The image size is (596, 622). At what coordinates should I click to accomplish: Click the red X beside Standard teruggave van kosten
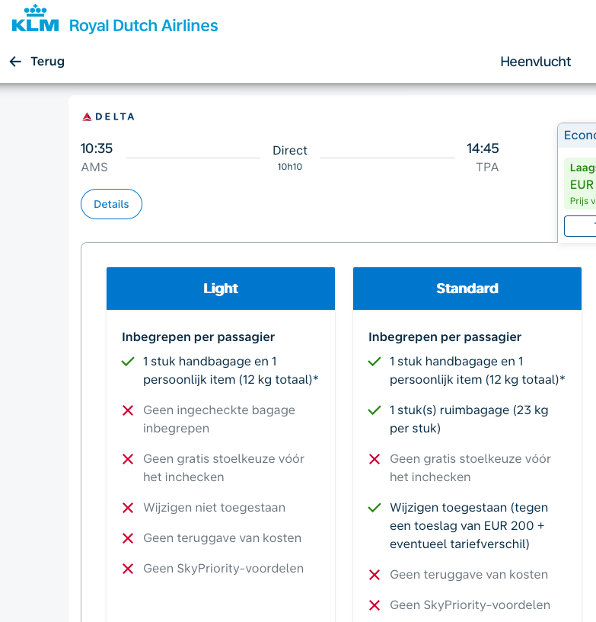(x=374, y=575)
